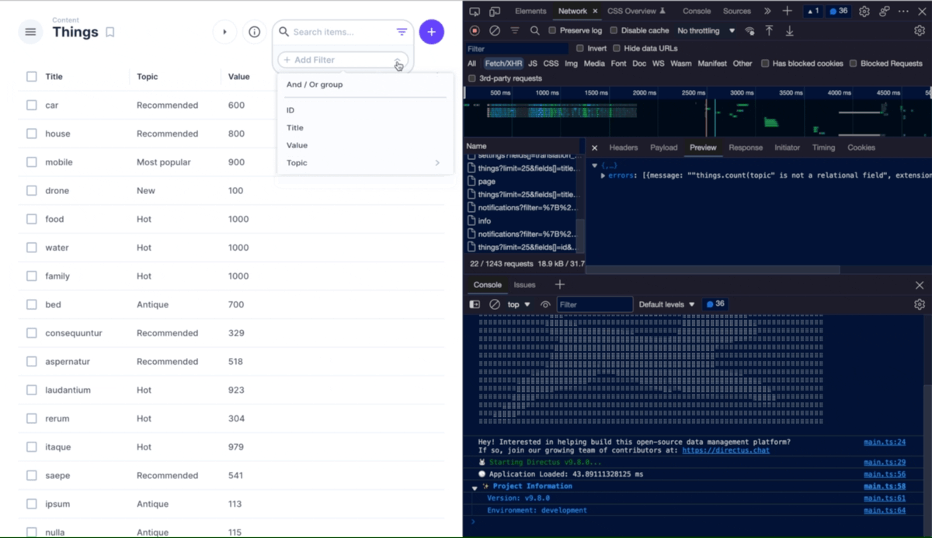Collapse the root object in Preview
This screenshot has width=932, height=538.
click(595, 165)
